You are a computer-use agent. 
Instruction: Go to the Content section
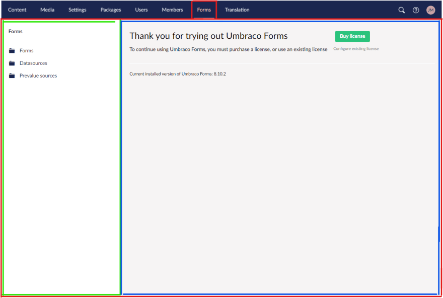pos(17,10)
